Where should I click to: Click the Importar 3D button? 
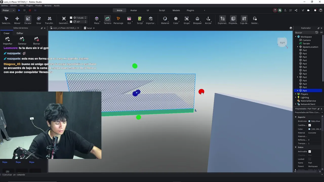(x=151, y=20)
